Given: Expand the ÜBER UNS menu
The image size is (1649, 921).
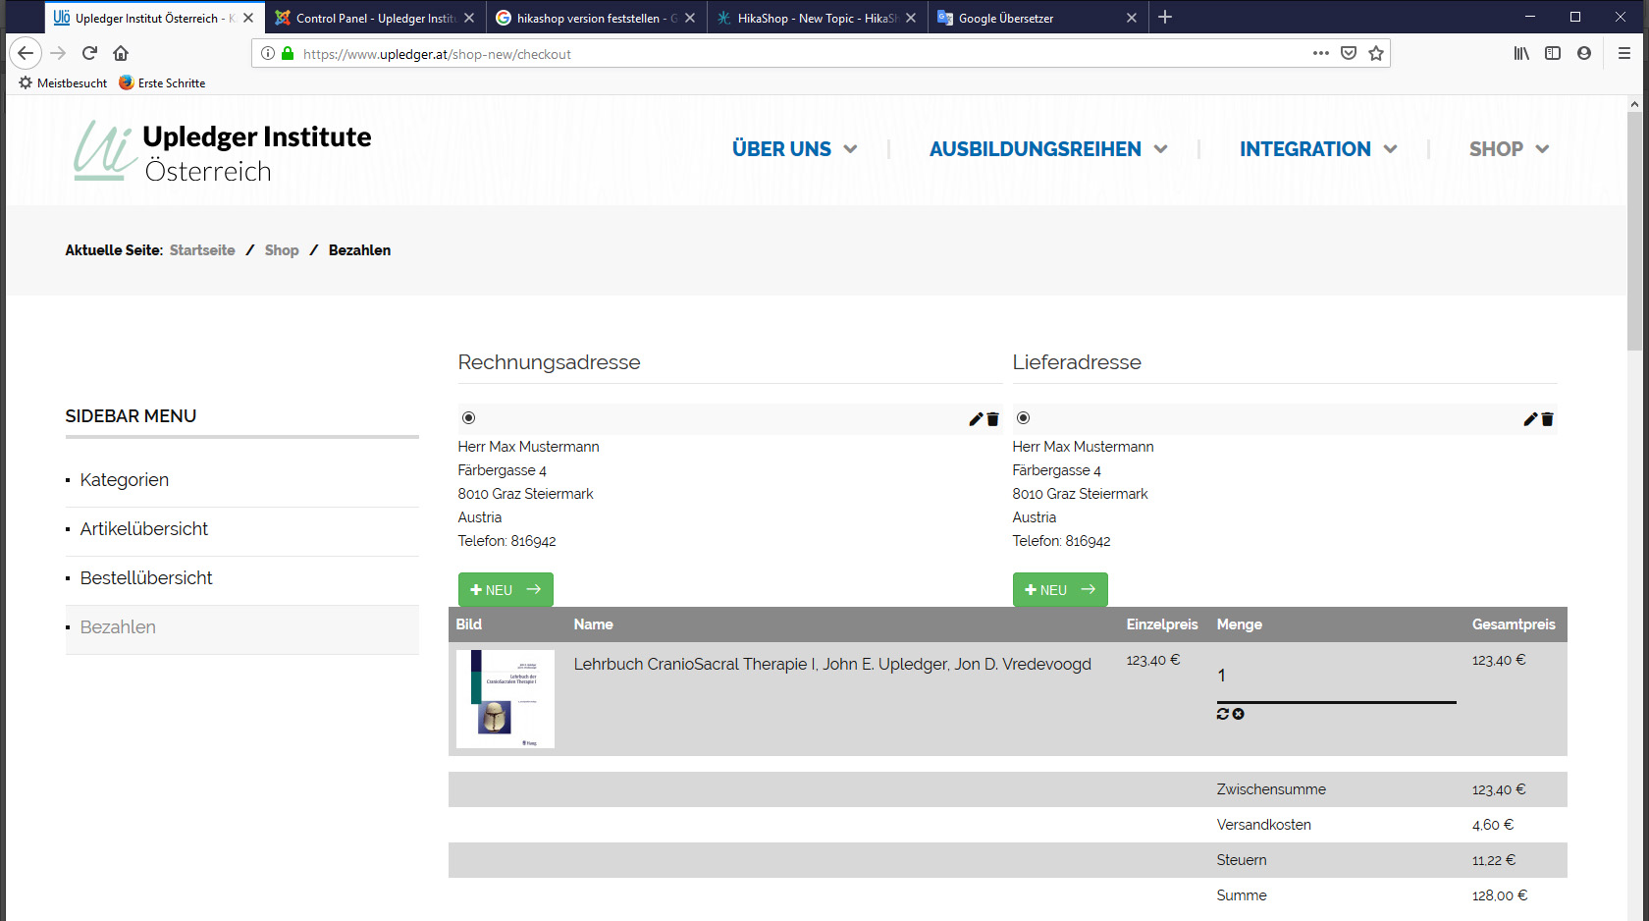Looking at the screenshot, I should coord(794,149).
